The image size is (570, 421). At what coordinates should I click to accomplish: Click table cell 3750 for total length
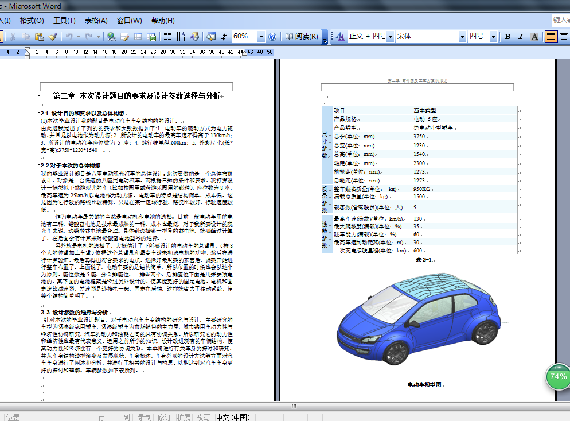point(419,137)
